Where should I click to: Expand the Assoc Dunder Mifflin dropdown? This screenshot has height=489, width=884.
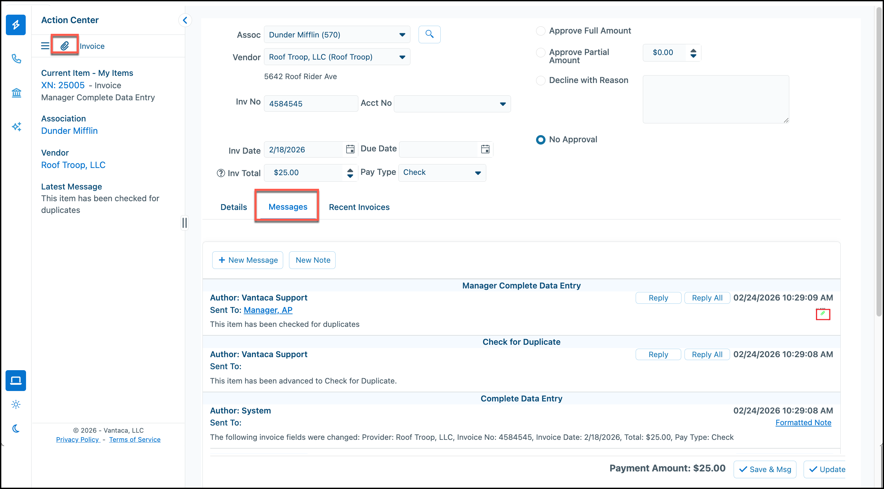coord(337,35)
